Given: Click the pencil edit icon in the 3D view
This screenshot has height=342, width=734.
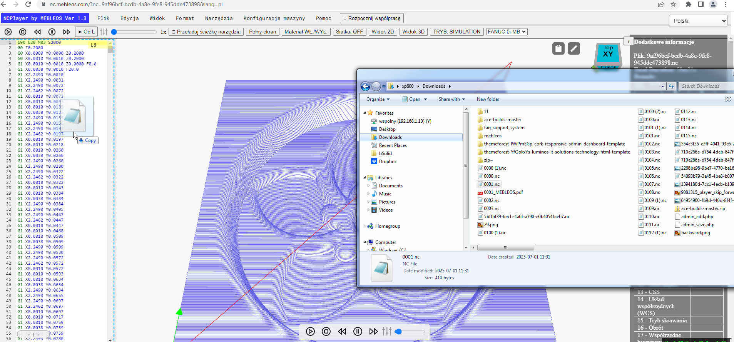Looking at the screenshot, I should [x=574, y=48].
